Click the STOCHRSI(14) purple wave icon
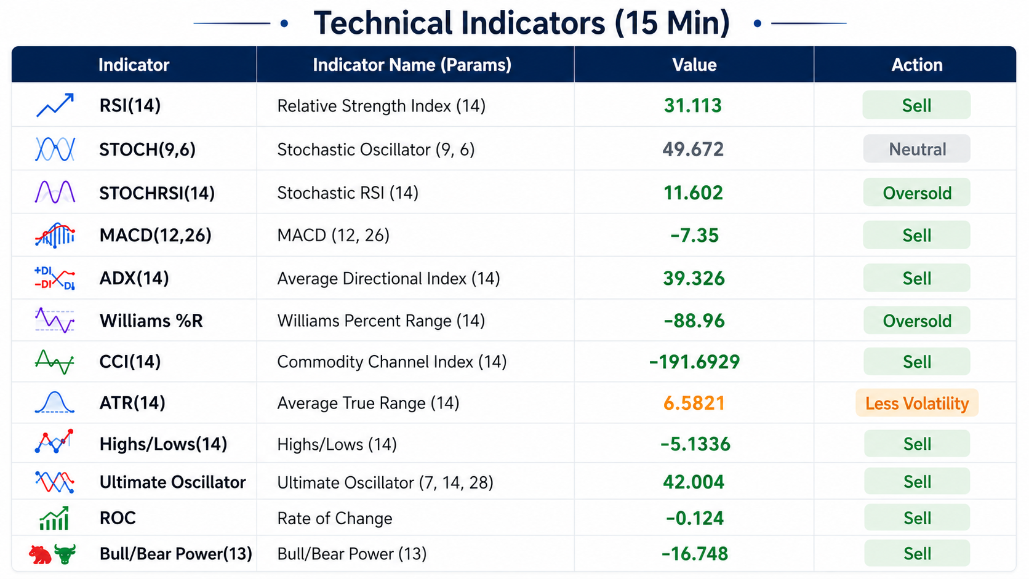The image size is (1029, 579). click(55, 193)
